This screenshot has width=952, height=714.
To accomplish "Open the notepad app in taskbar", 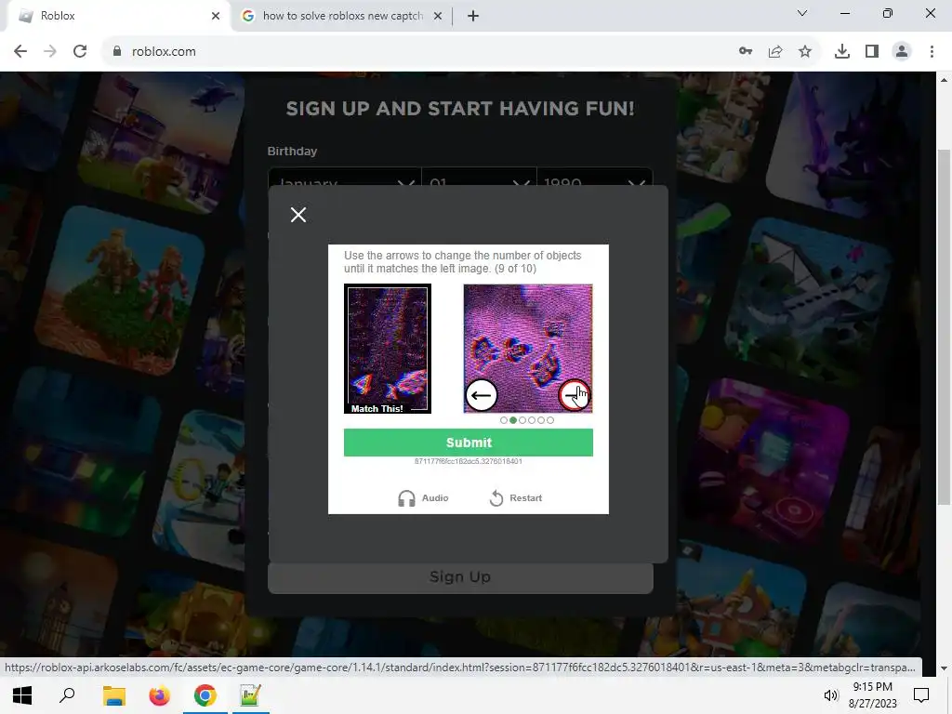I will 251,695.
